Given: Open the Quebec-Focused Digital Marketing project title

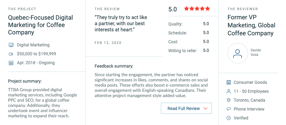Looking at the screenshot, I should tap(40, 25).
